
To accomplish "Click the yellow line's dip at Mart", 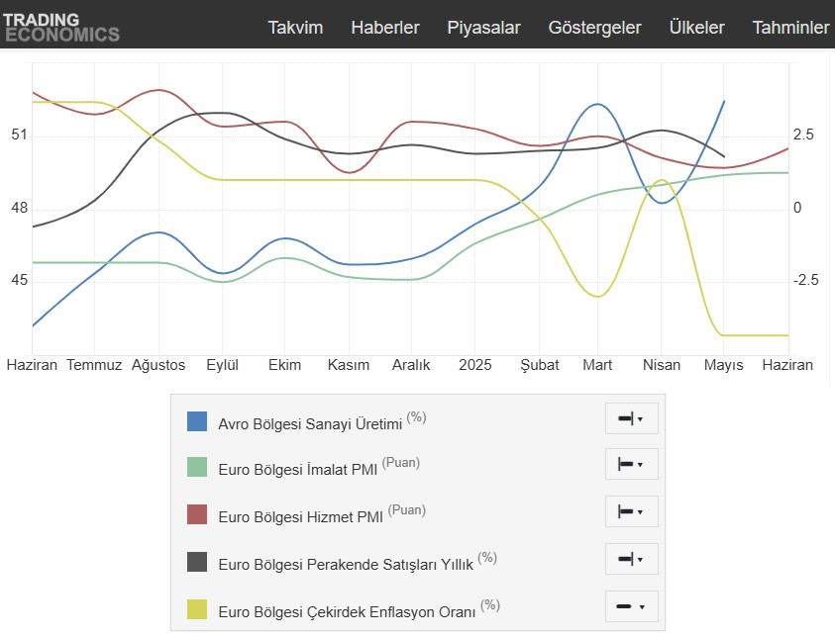I will [597, 296].
